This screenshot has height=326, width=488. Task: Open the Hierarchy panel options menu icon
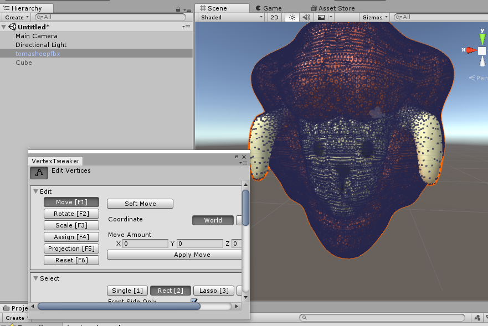(x=187, y=9)
